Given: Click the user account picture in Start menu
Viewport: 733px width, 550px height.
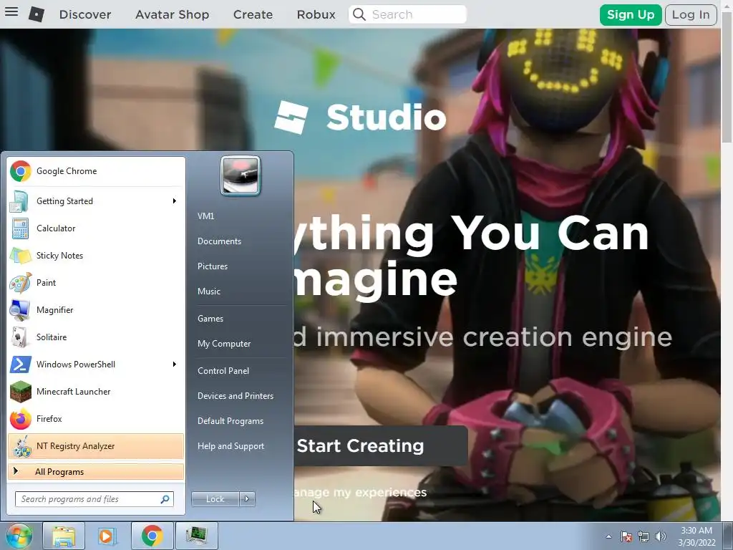Looking at the screenshot, I should pos(241,175).
